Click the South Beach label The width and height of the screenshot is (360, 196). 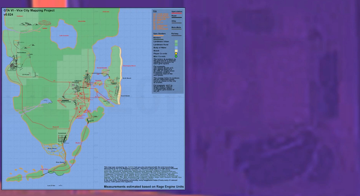pos(125,95)
